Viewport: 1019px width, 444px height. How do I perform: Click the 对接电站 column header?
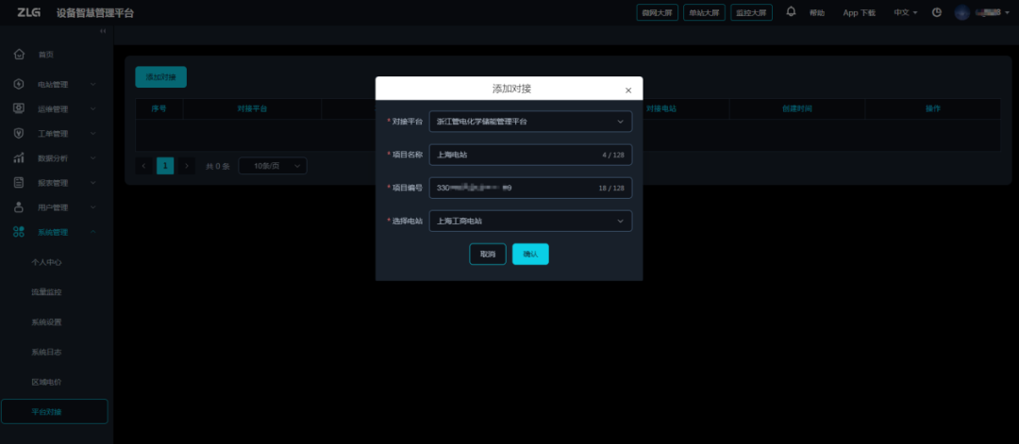pos(660,108)
